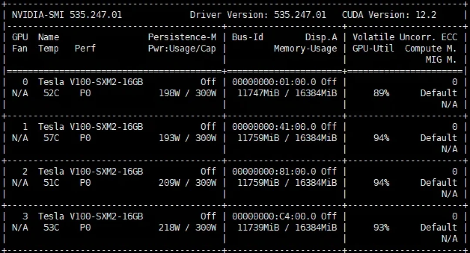Screen dimensions: 470x253
Task: Select GPU 1 Tesla V100-SXM2-16GB name
Action: tap(91, 127)
